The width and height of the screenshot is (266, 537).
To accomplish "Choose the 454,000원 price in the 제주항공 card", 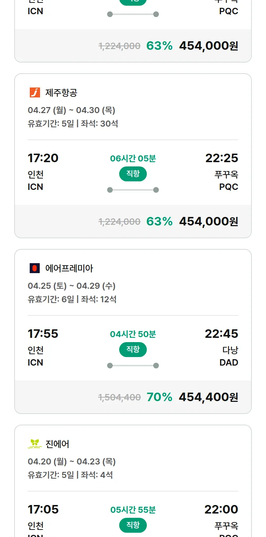I will coord(209,222).
